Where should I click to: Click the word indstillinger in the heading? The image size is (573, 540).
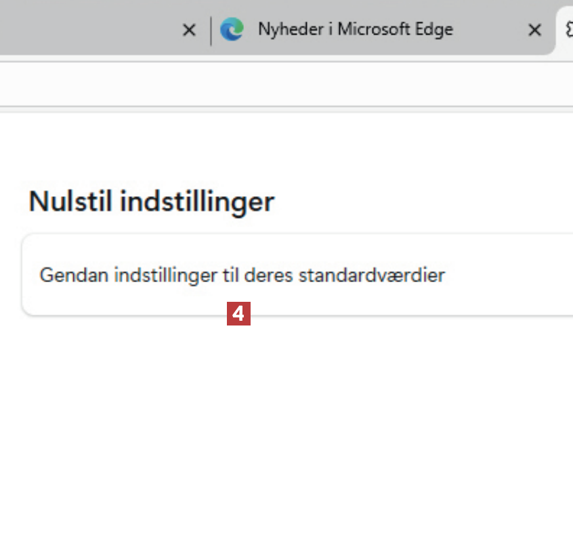pos(197,202)
